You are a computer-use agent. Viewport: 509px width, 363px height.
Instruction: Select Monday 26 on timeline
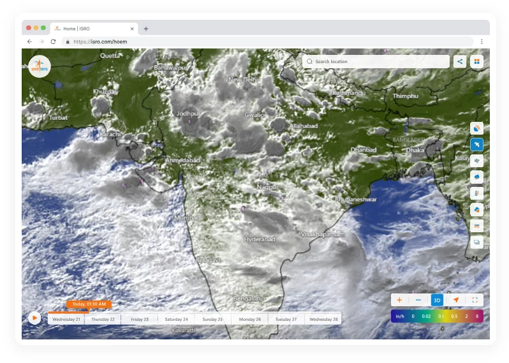tap(249, 319)
